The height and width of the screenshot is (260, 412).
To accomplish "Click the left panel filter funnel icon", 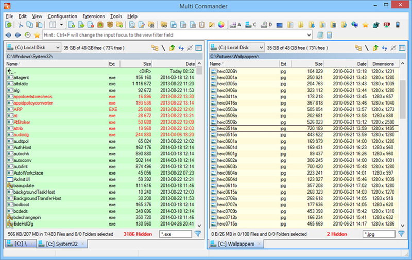I will (x=198, y=233).
